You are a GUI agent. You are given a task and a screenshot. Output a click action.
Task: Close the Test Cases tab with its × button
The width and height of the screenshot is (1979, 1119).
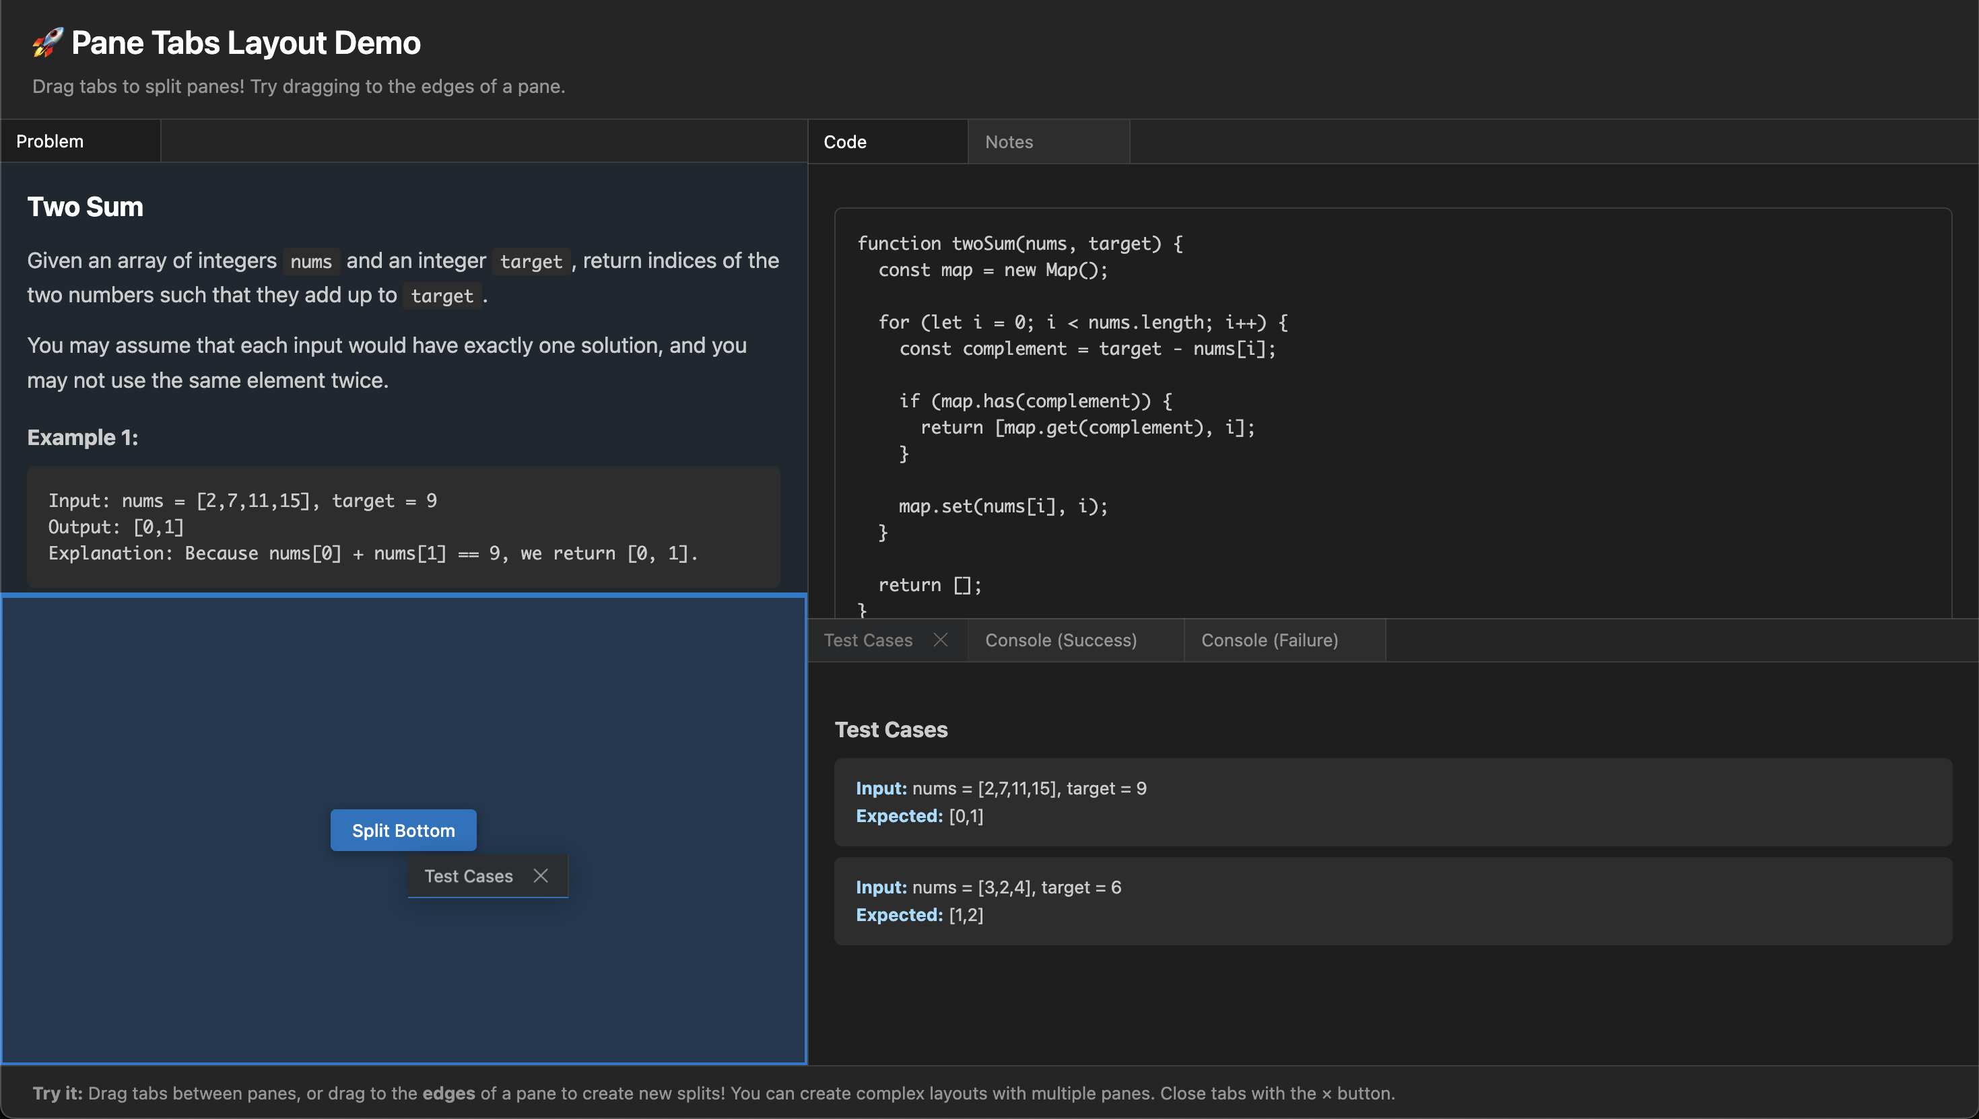(941, 640)
